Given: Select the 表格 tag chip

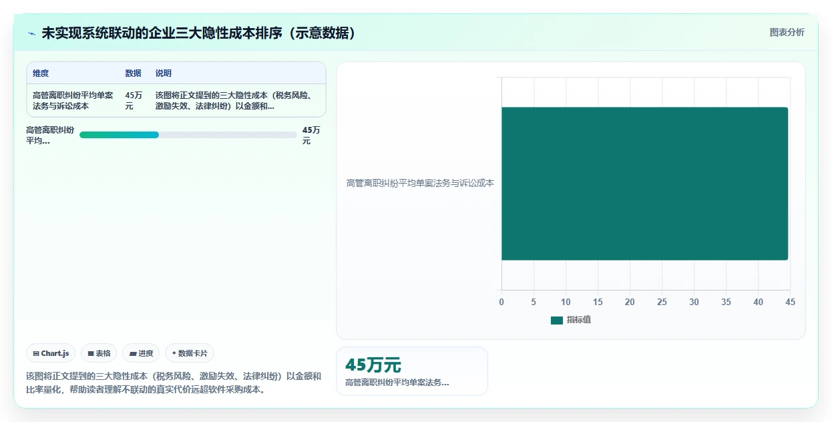Looking at the screenshot, I should 99,353.
